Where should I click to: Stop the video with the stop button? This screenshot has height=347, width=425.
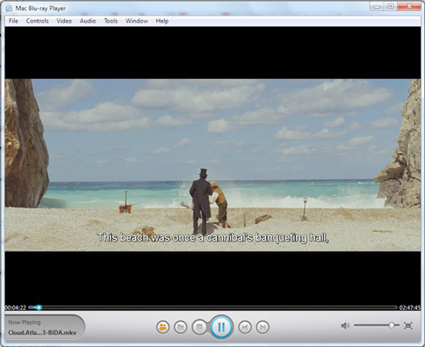[199, 327]
